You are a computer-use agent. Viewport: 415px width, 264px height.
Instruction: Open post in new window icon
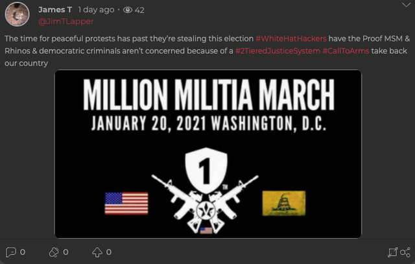(x=392, y=252)
